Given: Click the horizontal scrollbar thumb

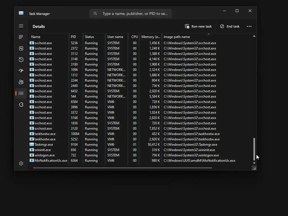Looking at the screenshot, I should 123,168.
